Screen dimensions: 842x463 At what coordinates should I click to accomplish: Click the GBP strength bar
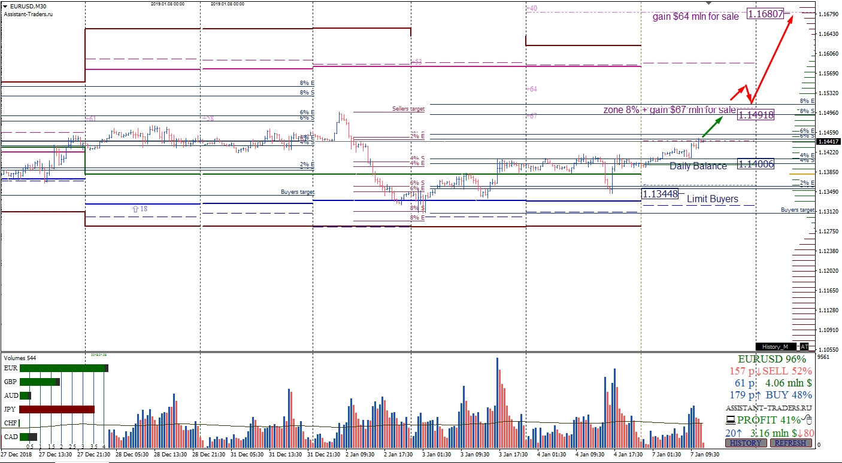click(x=40, y=382)
